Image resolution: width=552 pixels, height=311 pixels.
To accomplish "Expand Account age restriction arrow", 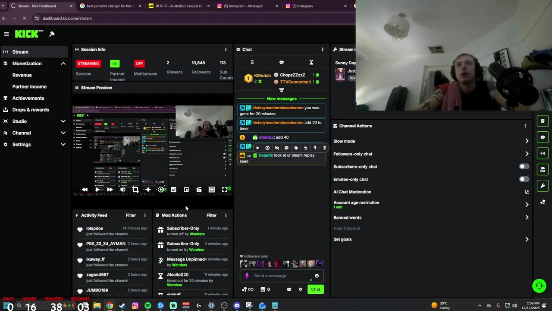I will click(x=527, y=205).
